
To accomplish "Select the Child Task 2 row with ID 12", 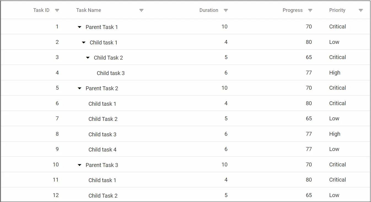I will pos(103,195).
